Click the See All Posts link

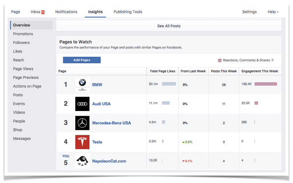pos(169,26)
